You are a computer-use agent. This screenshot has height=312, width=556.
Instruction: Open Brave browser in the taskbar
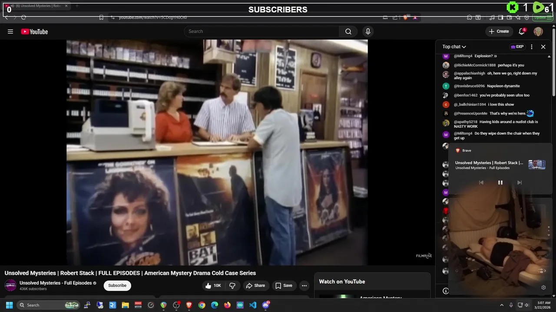(x=189, y=305)
